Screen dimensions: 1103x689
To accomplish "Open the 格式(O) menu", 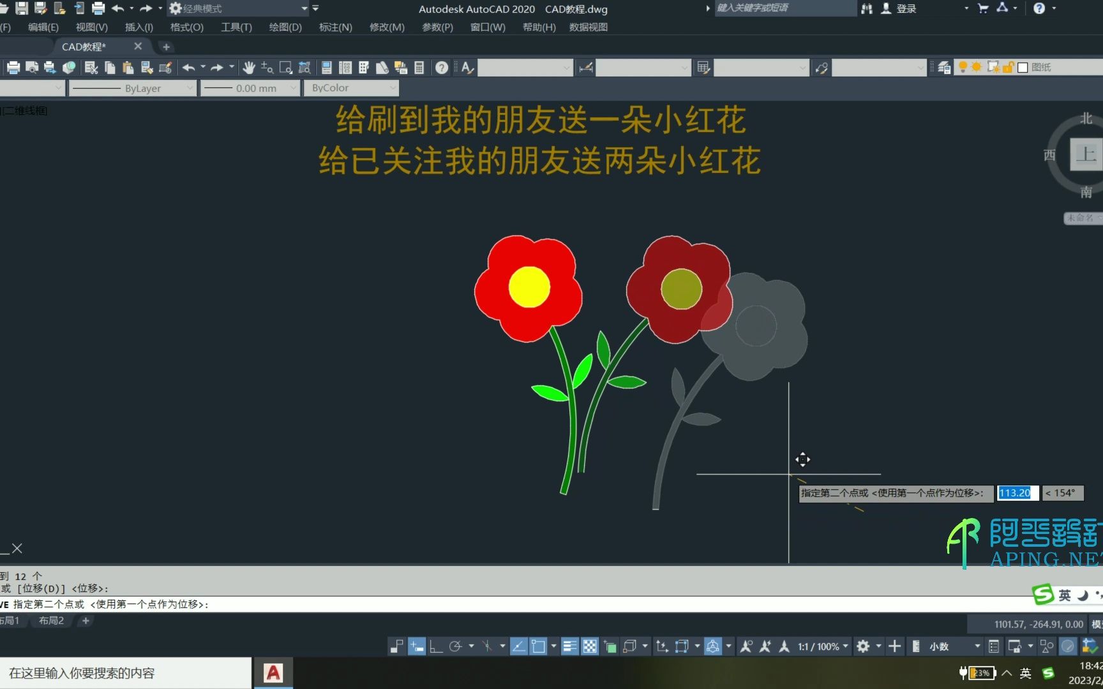I will [186, 27].
